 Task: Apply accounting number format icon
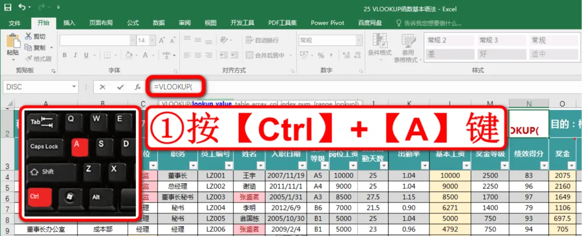304,55
